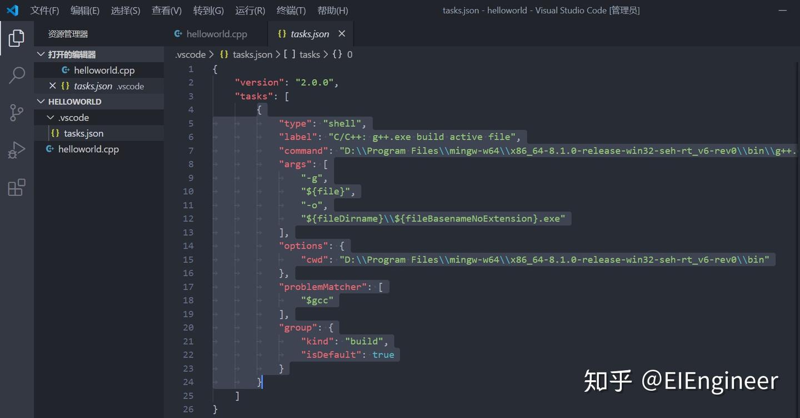Select the Search icon in activity bar
Viewport: 800px width, 418px height.
click(16, 75)
